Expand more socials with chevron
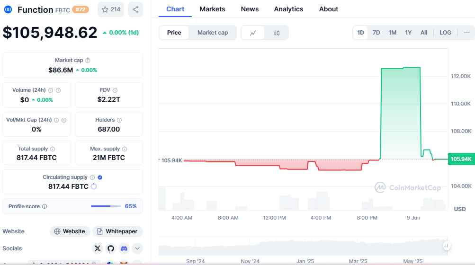 [137, 248]
